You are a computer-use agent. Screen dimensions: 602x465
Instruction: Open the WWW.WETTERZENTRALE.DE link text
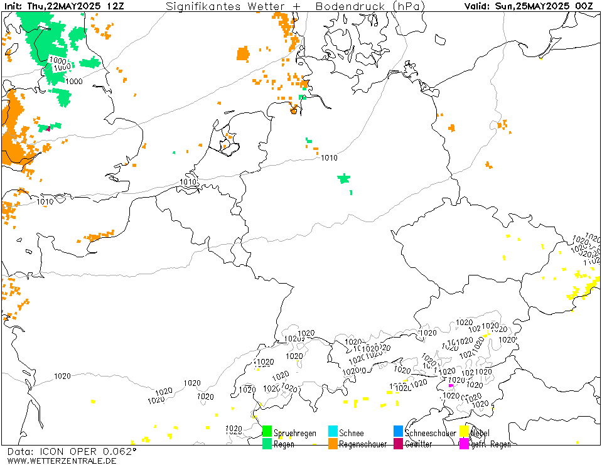coord(62,461)
